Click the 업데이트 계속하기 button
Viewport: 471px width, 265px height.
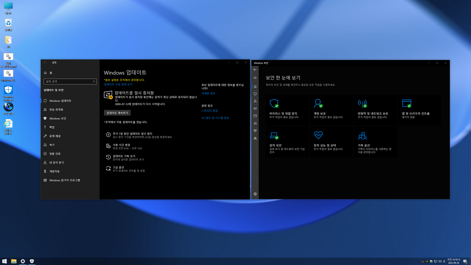117,113
